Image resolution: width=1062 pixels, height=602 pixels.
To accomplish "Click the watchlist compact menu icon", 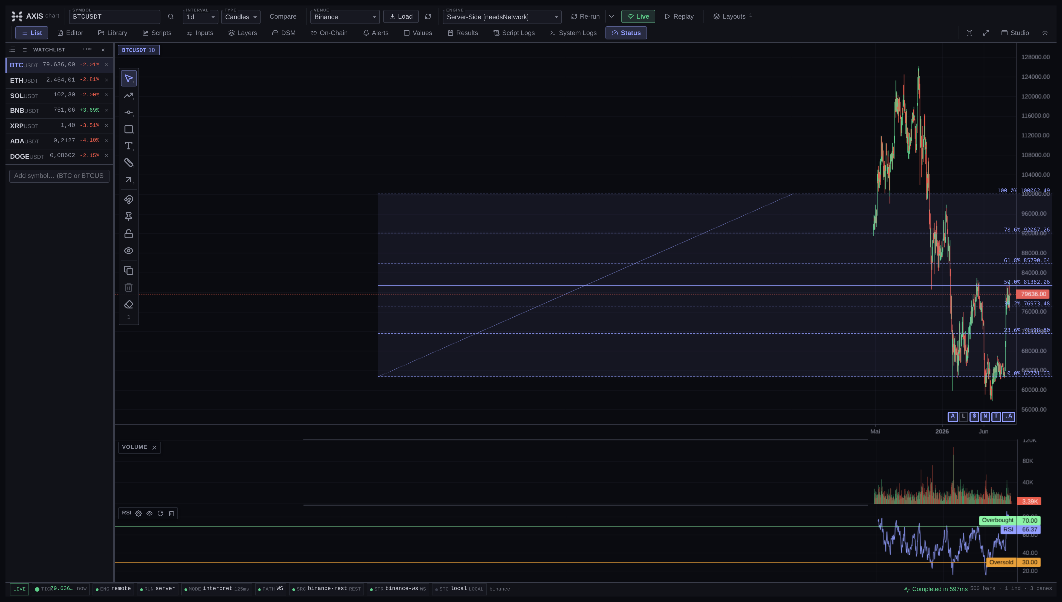I will [25, 50].
